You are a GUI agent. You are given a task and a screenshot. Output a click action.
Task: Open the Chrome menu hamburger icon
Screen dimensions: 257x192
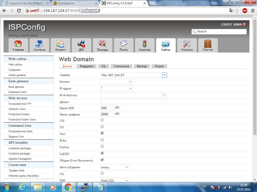253,10
